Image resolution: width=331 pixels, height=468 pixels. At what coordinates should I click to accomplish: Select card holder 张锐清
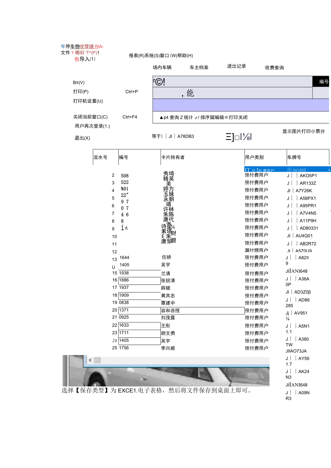point(168,281)
